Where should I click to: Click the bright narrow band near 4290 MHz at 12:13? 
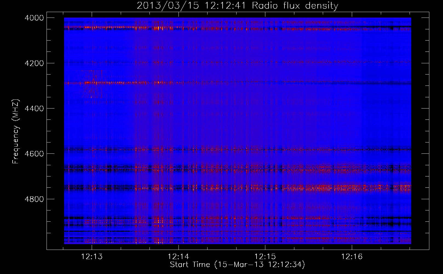tap(92, 82)
